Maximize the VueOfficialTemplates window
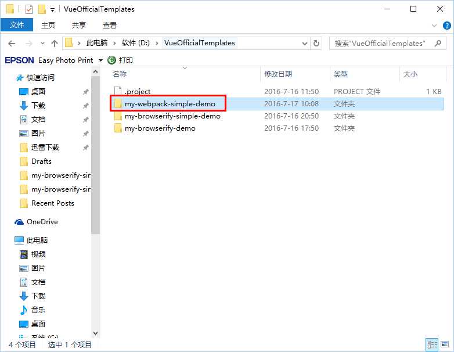Image resolution: width=454 pixels, height=352 pixels. 413,9
